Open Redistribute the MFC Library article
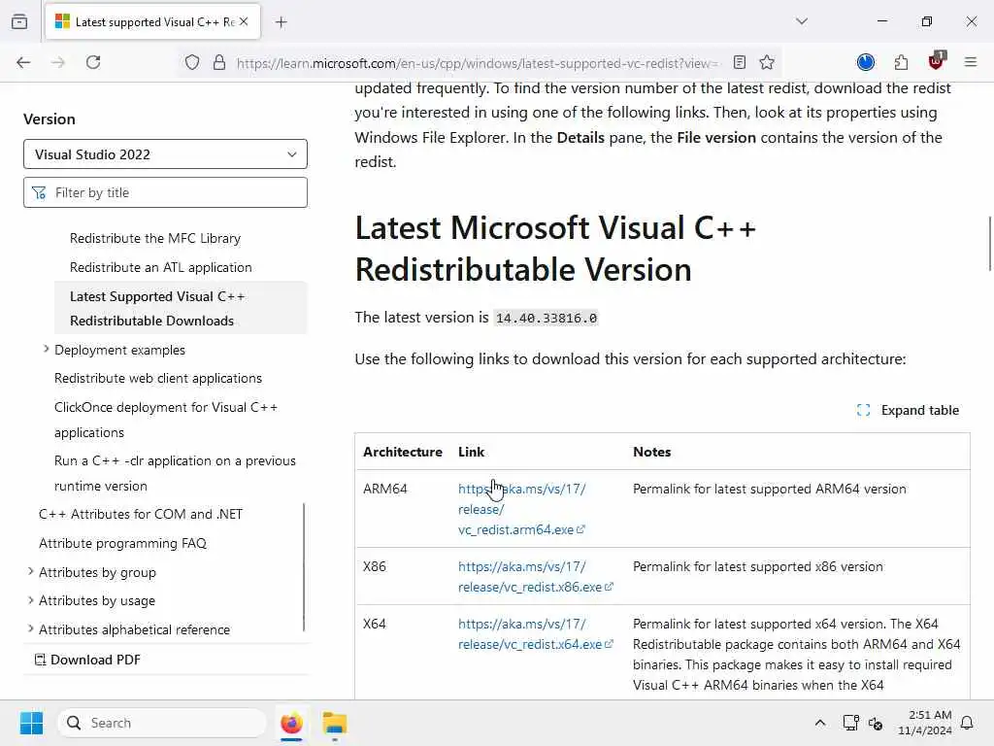 coord(155,239)
